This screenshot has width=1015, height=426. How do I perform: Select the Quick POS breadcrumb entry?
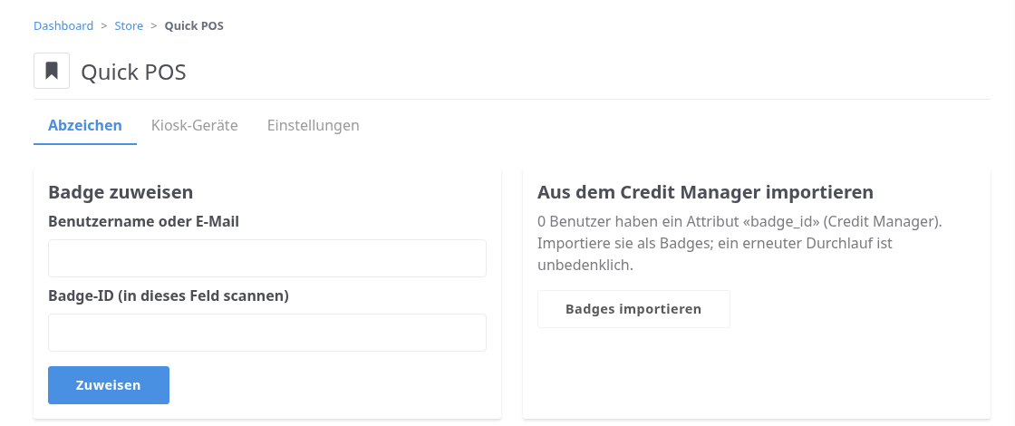(194, 26)
